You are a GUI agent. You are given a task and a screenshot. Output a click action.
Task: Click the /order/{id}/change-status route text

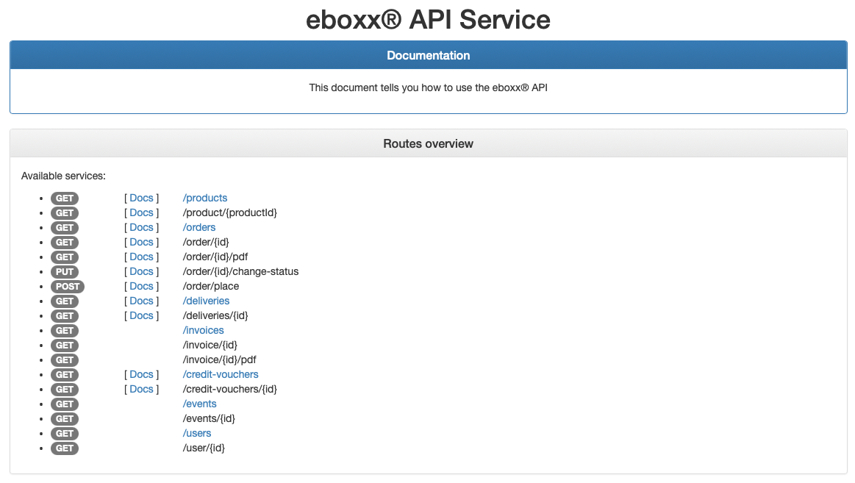point(240,271)
